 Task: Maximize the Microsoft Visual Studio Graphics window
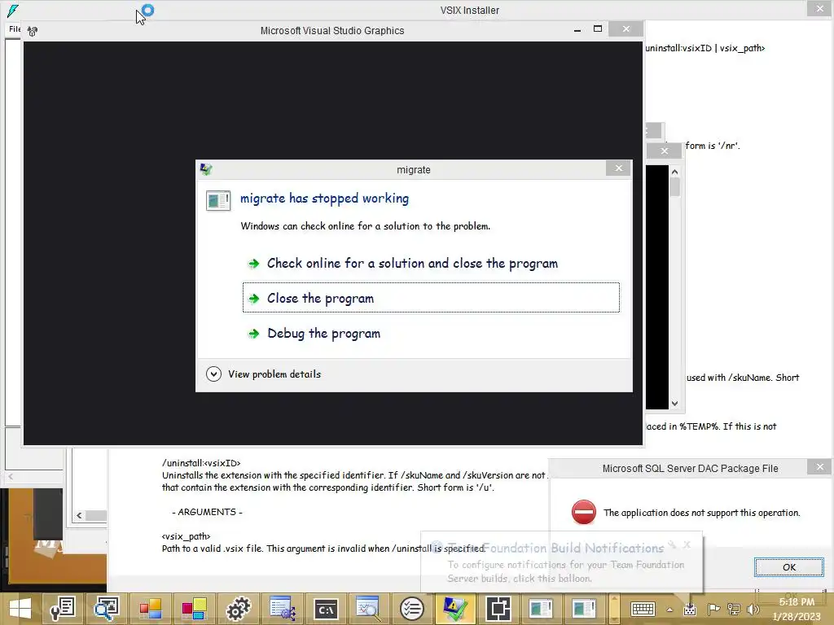point(598,29)
